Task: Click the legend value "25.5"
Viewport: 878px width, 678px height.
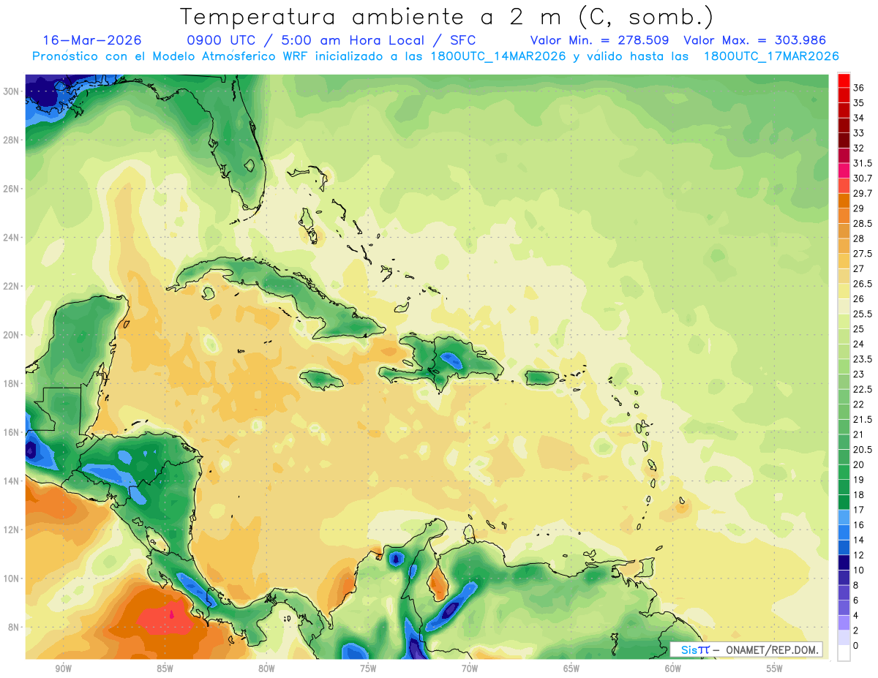Action: (x=863, y=314)
